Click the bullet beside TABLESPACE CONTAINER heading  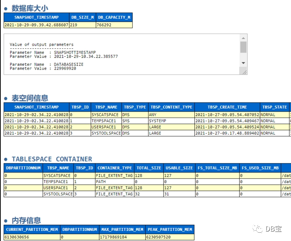(6, 160)
